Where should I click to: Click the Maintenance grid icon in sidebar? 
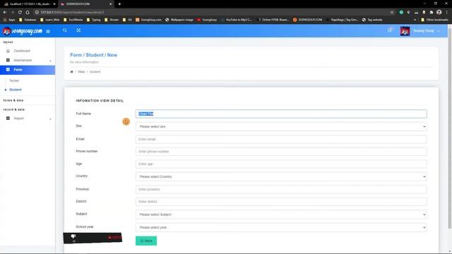[8, 60]
